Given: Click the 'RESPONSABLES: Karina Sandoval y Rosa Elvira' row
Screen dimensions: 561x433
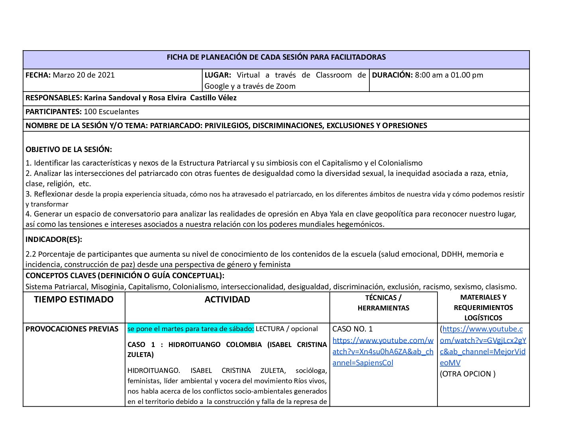Looking at the screenshot, I should 276,98.
